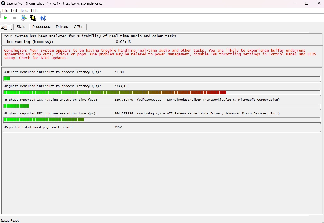Open help via blue question mark icon

click(43, 18)
